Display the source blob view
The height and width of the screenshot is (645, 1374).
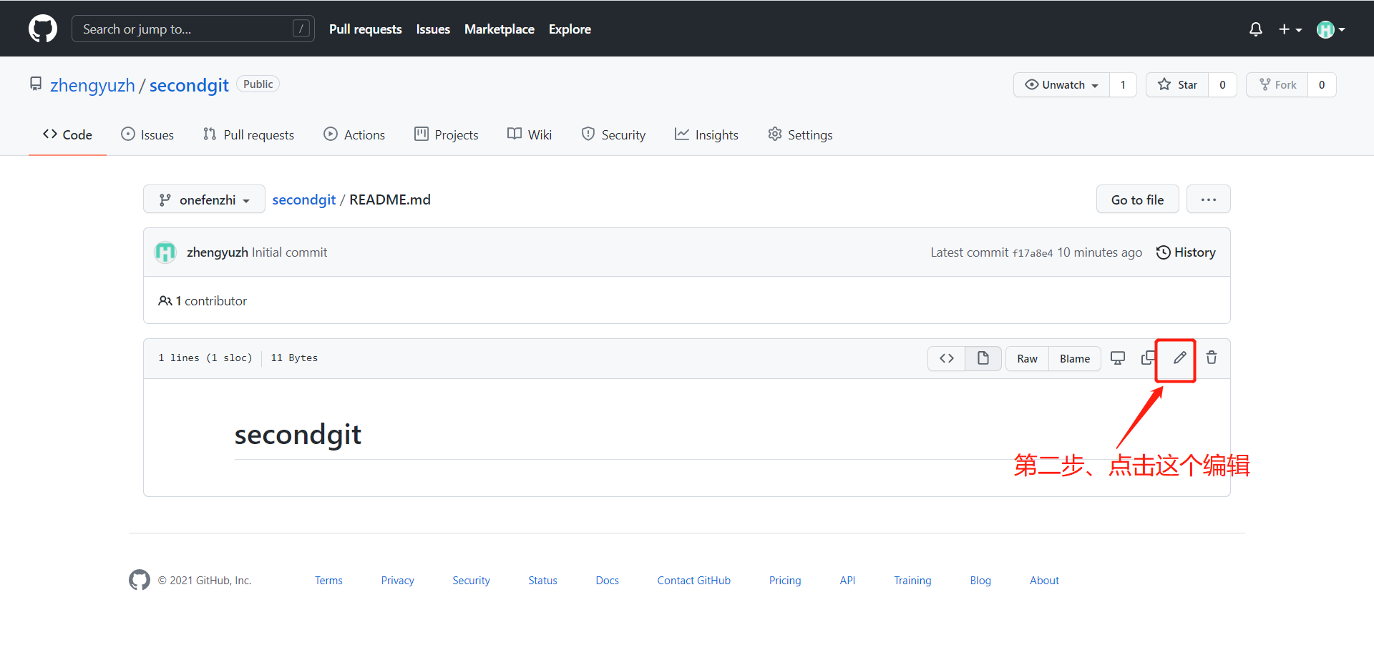coord(947,358)
